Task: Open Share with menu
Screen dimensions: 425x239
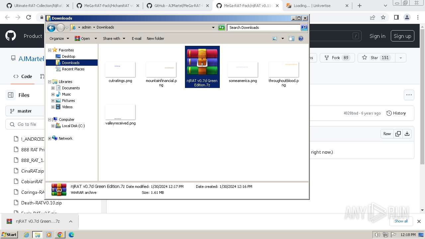Action: (114, 39)
